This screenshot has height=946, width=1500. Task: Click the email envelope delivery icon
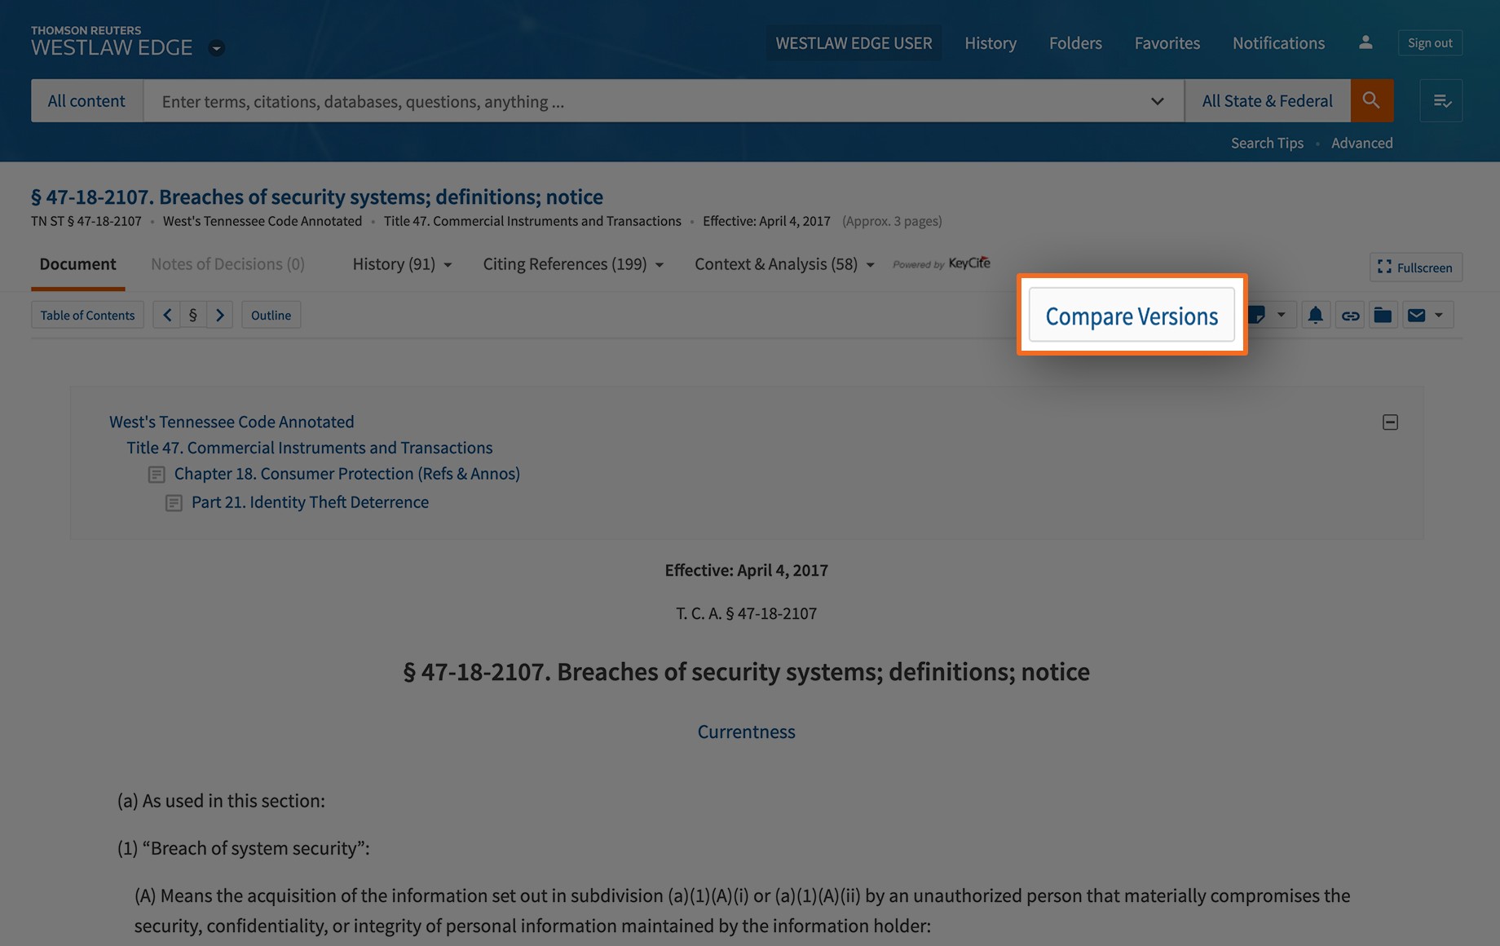click(1417, 316)
